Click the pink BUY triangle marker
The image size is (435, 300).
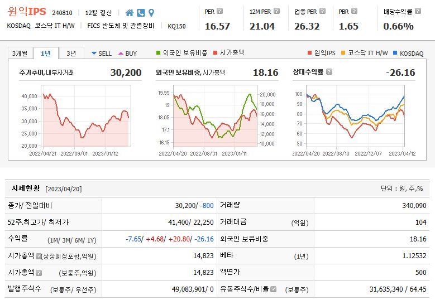point(121,53)
